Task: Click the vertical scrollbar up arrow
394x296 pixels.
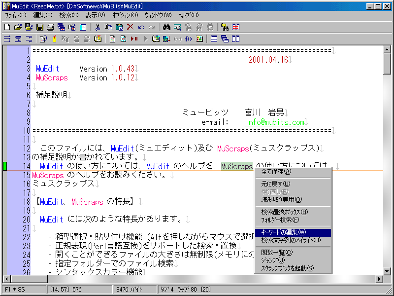Action: [387, 49]
